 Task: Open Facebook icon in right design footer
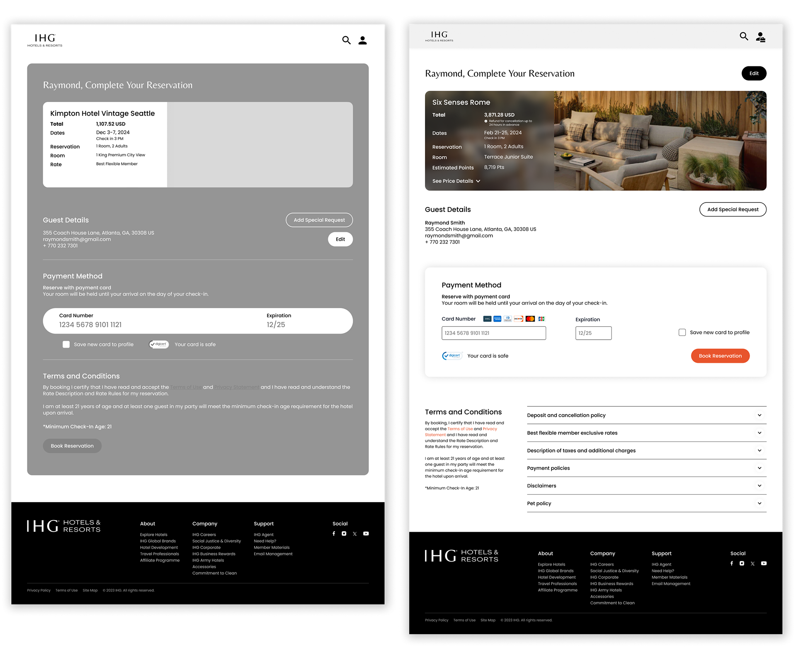point(732,564)
